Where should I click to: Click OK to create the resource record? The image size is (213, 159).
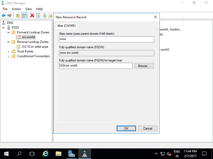pyautogui.click(x=126, y=128)
